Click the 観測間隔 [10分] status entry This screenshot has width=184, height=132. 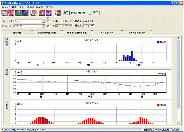click(151, 129)
